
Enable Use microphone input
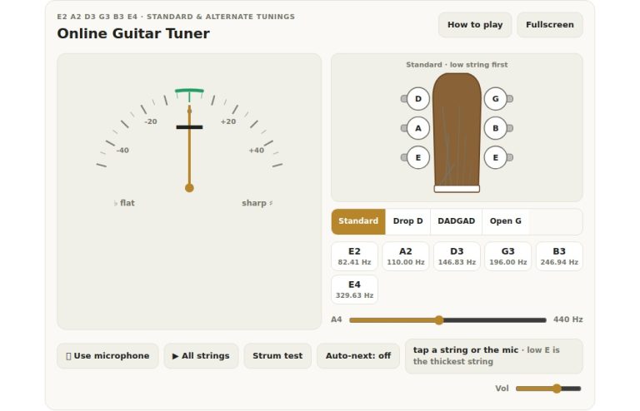tap(107, 355)
